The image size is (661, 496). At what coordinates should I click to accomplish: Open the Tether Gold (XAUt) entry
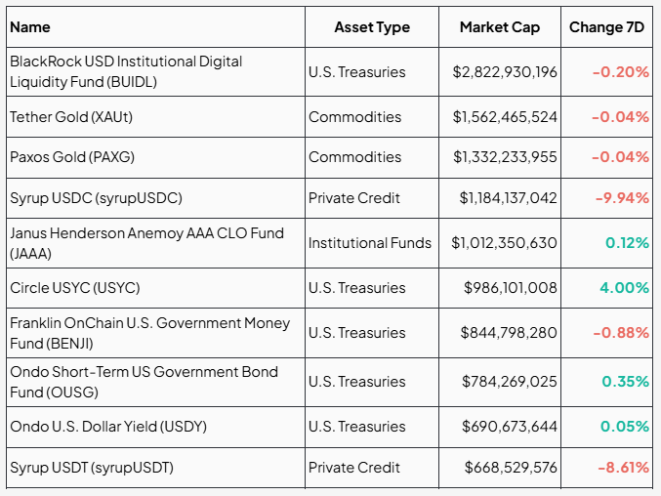(71, 117)
